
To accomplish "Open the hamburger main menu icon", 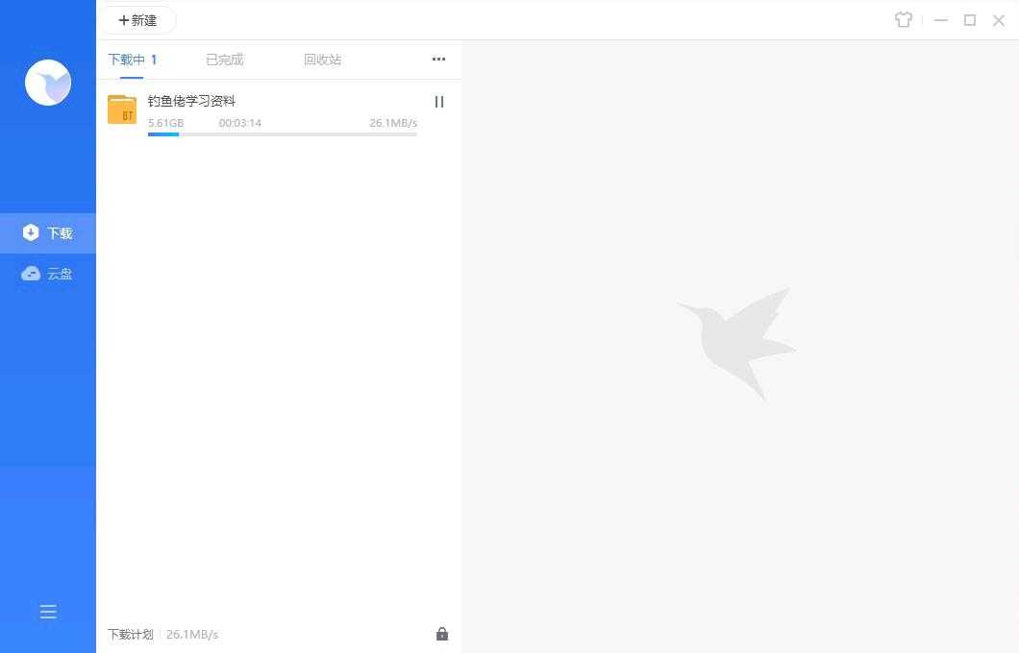I will (x=48, y=612).
